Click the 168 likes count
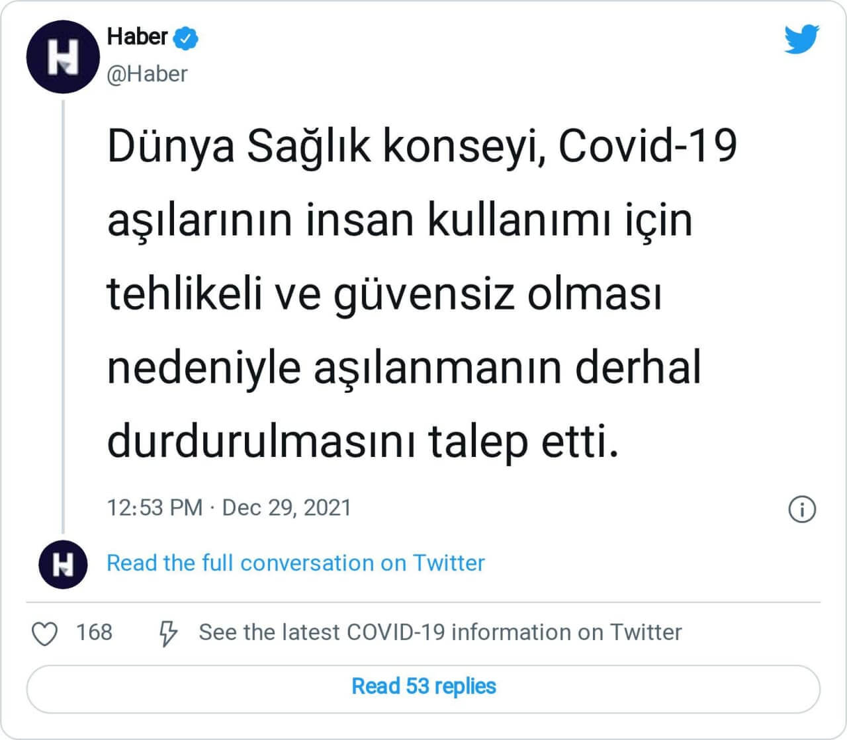This screenshot has height=740, width=847. coord(94,632)
